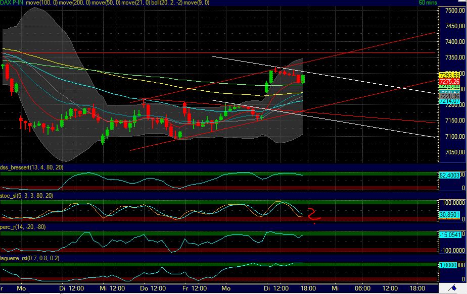Select the laguerre_rsi(0.7, 0.8, 0.2) panel title
The width and height of the screenshot is (467, 294).
pyautogui.click(x=30, y=258)
